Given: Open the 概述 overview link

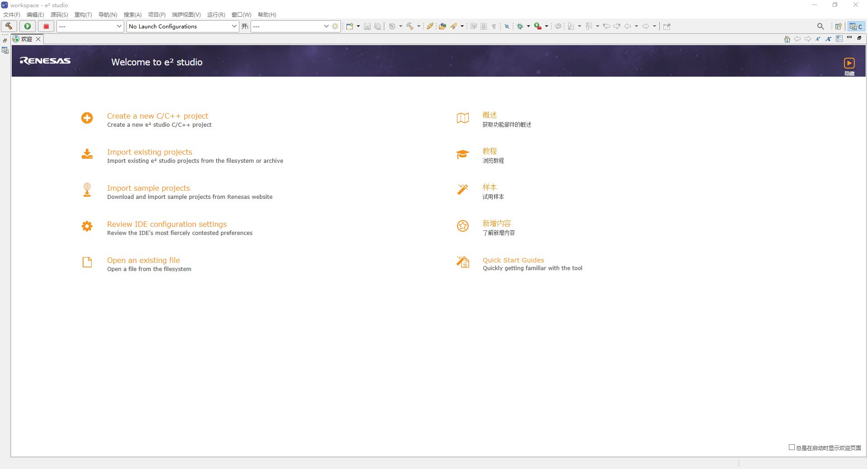Looking at the screenshot, I should (489, 115).
